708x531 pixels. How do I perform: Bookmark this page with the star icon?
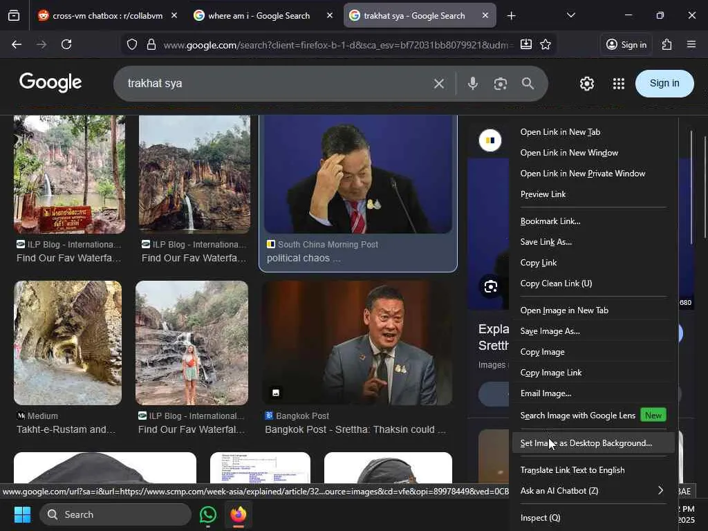[x=546, y=44]
